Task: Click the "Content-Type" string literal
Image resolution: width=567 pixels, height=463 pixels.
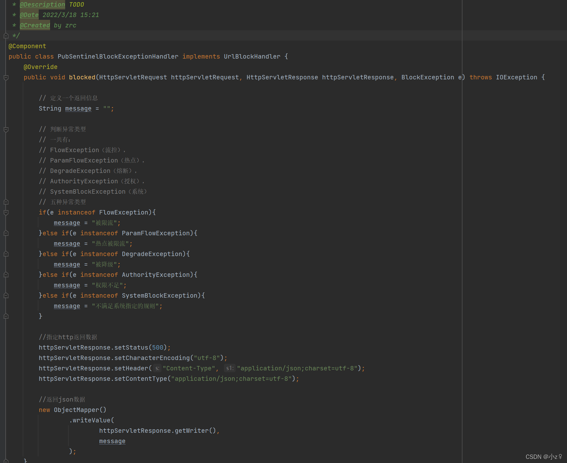Action: (x=189, y=369)
